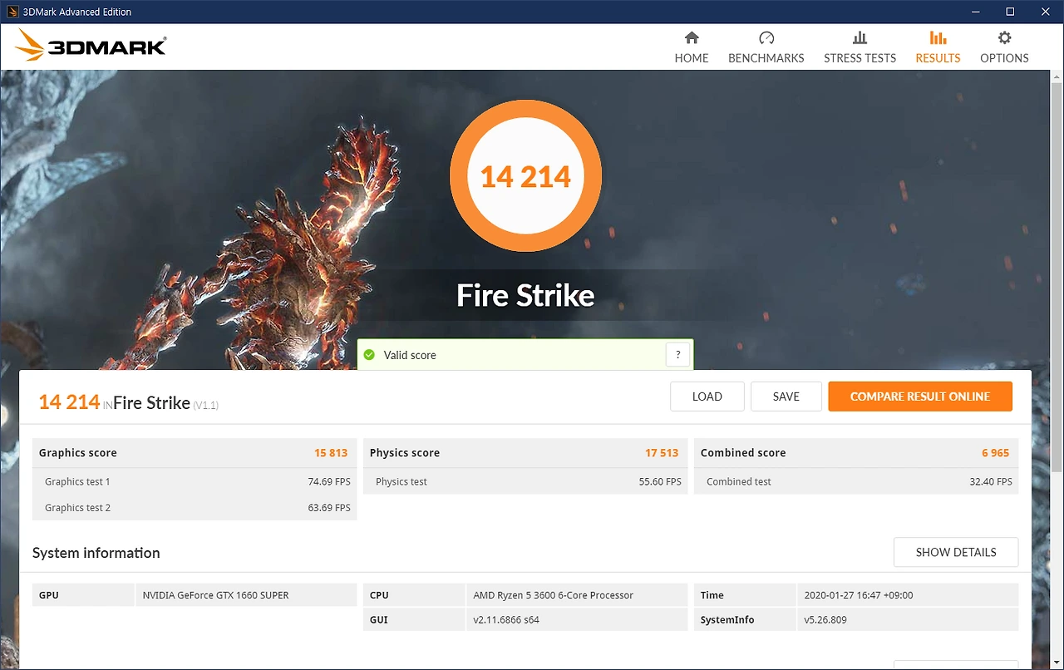
Task: Switch to STRESS TESTS tab label
Action: click(x=860, y=58)
